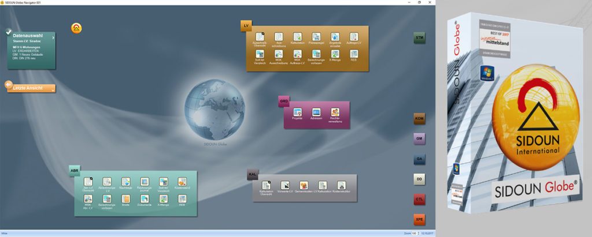Image resolution: width=592 pixels, height=237 pixels.
Task: Select the Adressen icon
Action: [316, 112]
